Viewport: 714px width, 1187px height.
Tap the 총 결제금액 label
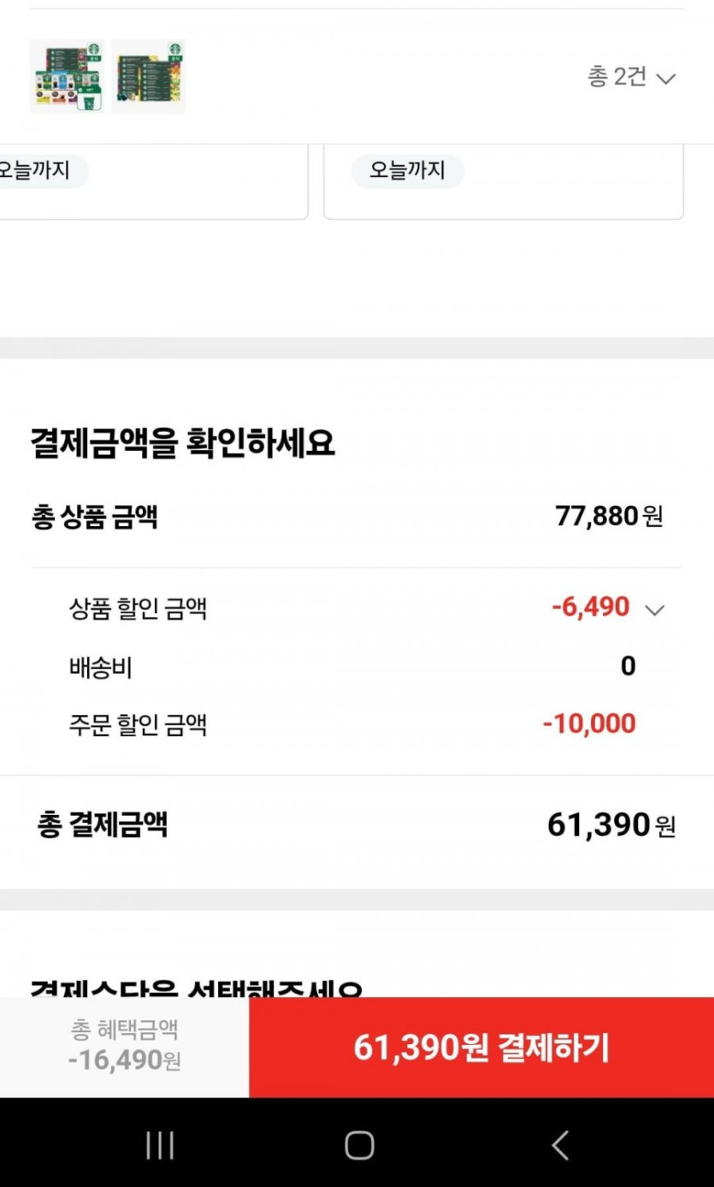click(x=103, y=825)
